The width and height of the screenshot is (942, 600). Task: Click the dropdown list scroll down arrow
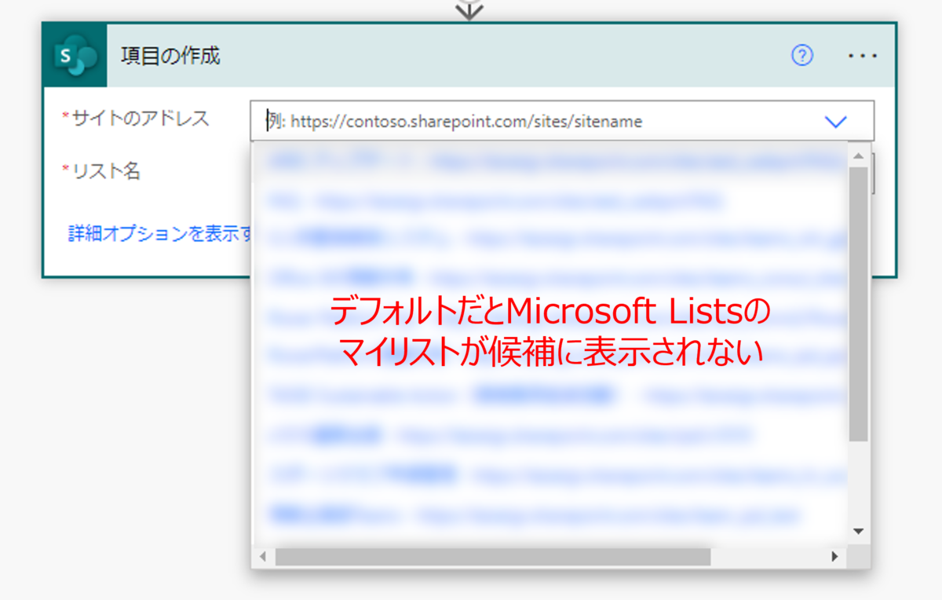point(859,531)
